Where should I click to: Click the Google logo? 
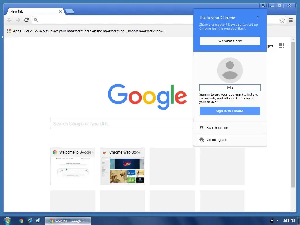point(147,96)
